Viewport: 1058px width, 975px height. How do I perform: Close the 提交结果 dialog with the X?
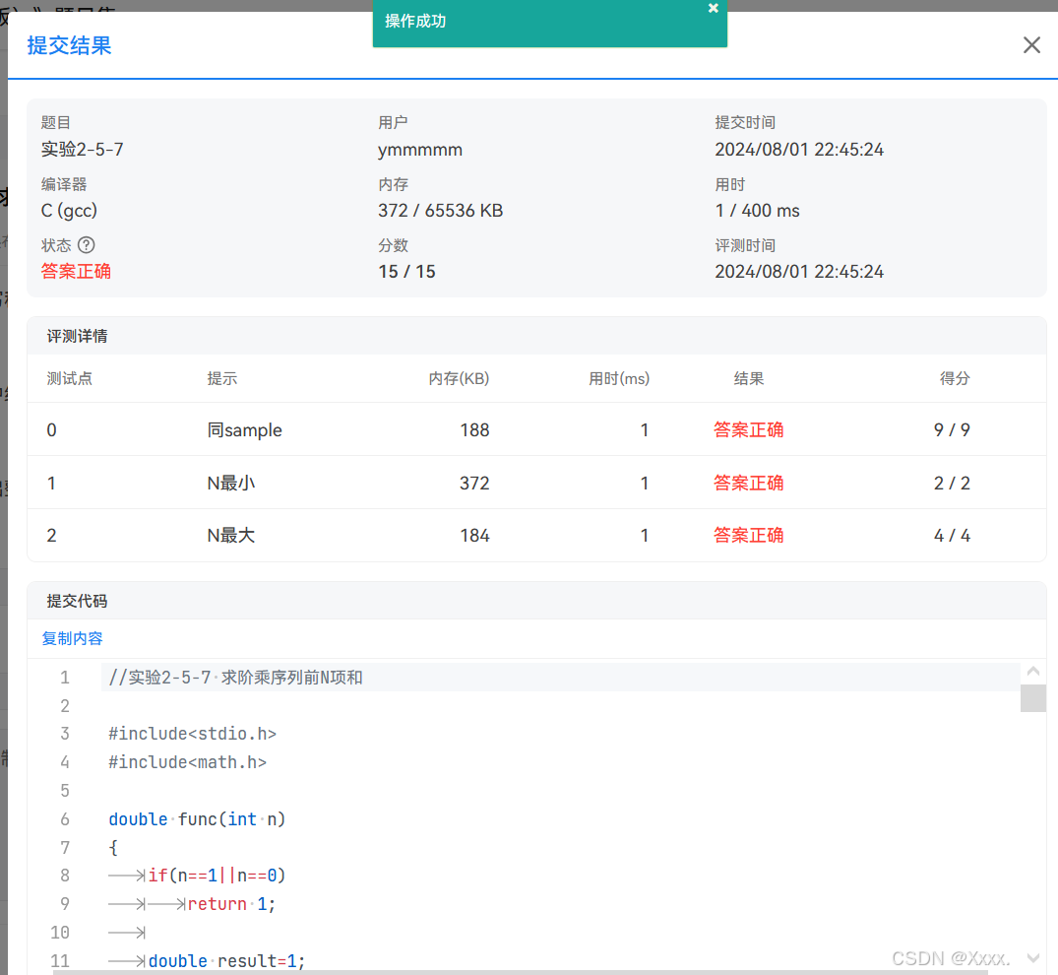coord(1031,45)
